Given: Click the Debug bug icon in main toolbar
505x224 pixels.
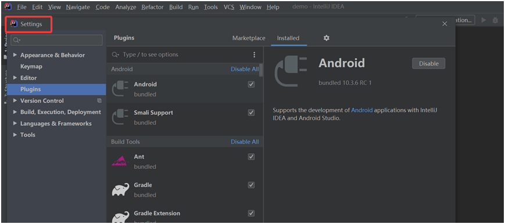Looking at the screenshot, I should point(495,20).
